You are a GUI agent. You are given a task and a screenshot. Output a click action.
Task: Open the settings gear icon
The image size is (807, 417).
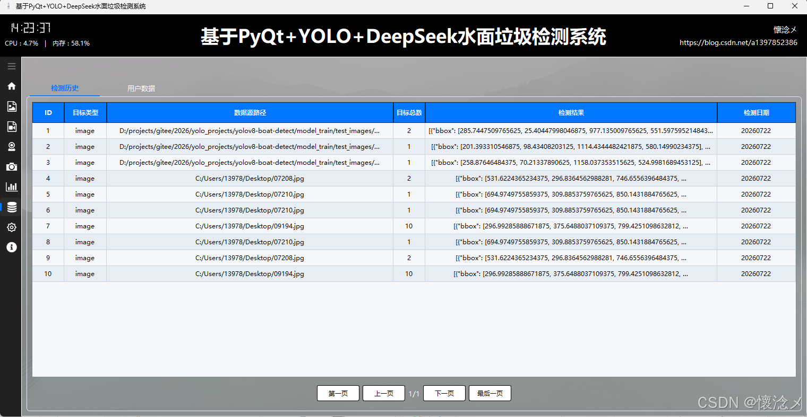(11, 227)
